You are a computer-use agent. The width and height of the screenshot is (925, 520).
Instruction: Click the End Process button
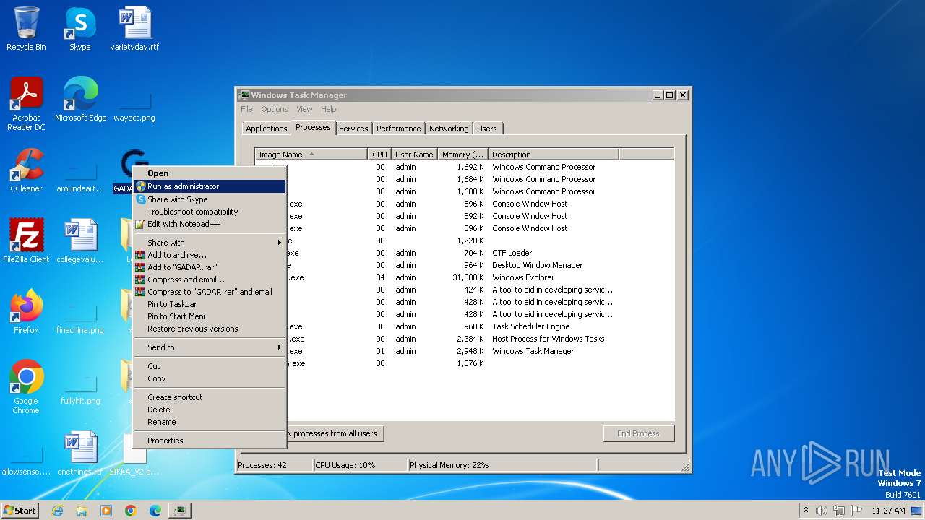click(x=639, y=433)
